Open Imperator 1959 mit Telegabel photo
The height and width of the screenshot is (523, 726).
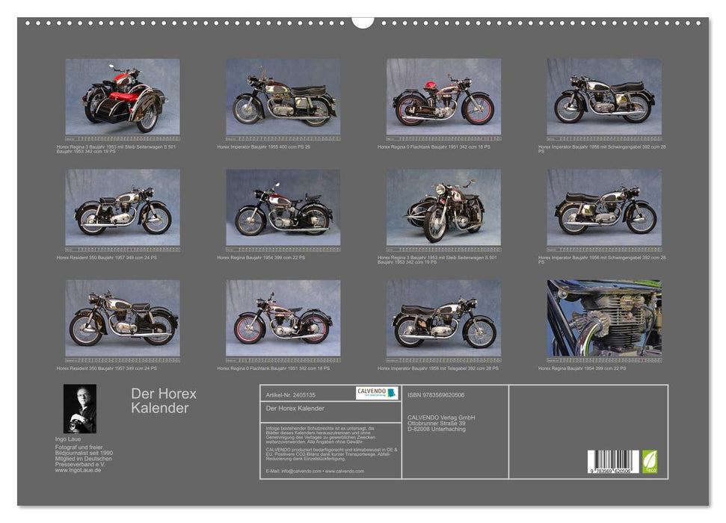pos(443,318)
